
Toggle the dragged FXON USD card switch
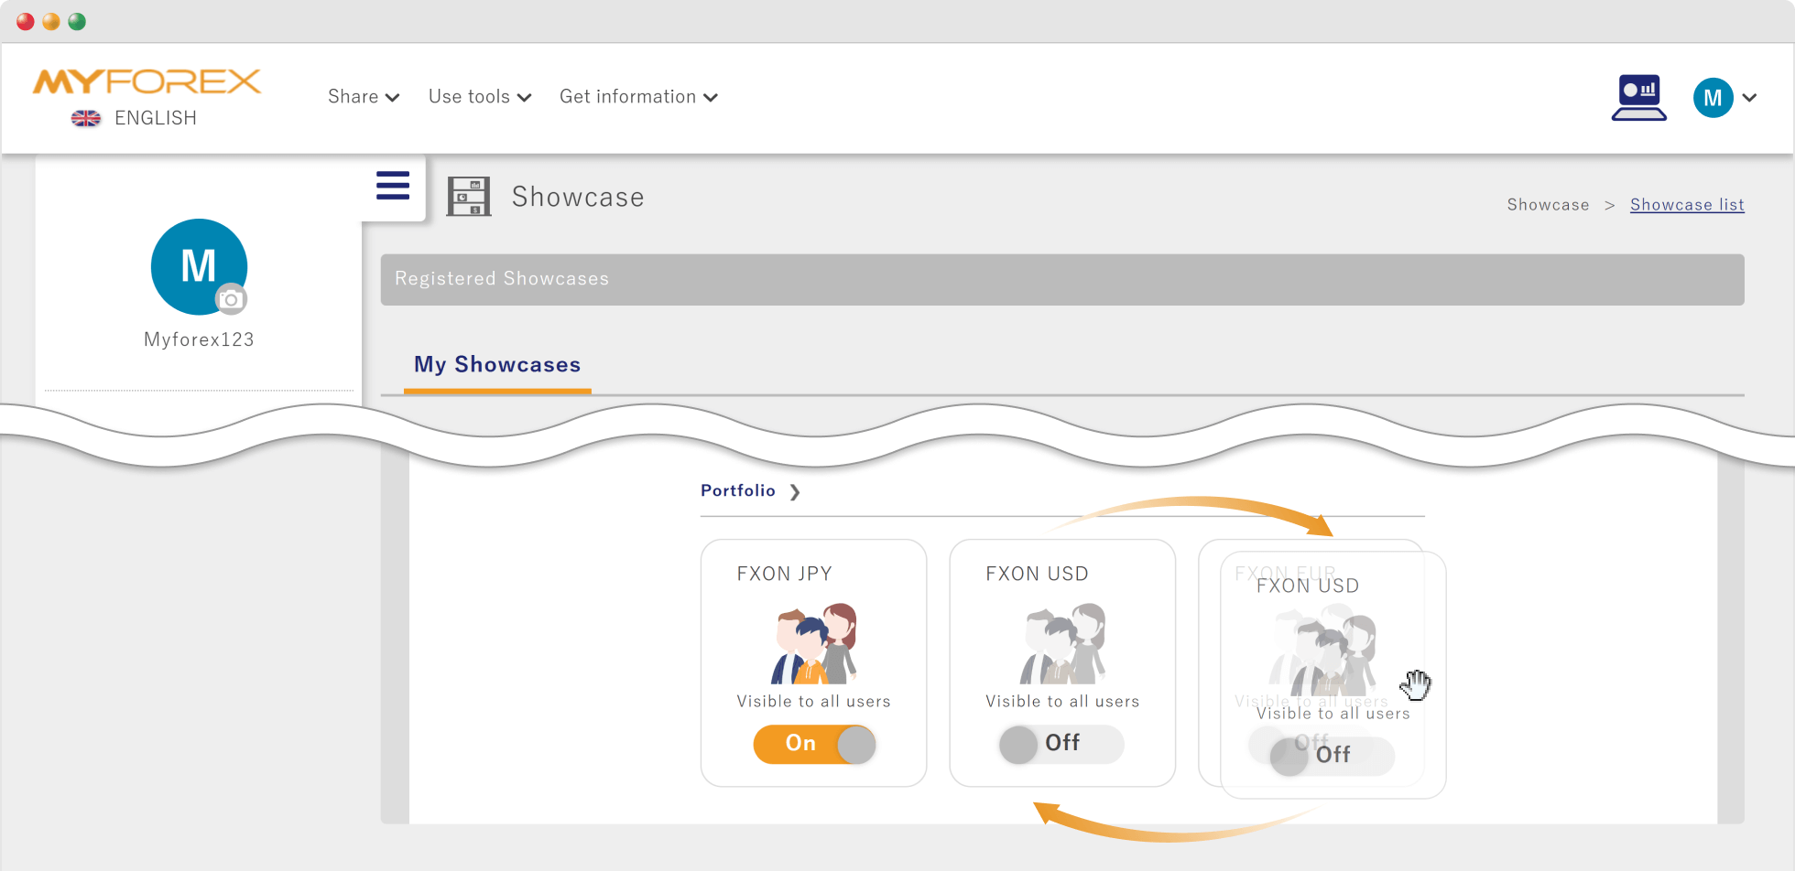click(x=1332, y=756)
